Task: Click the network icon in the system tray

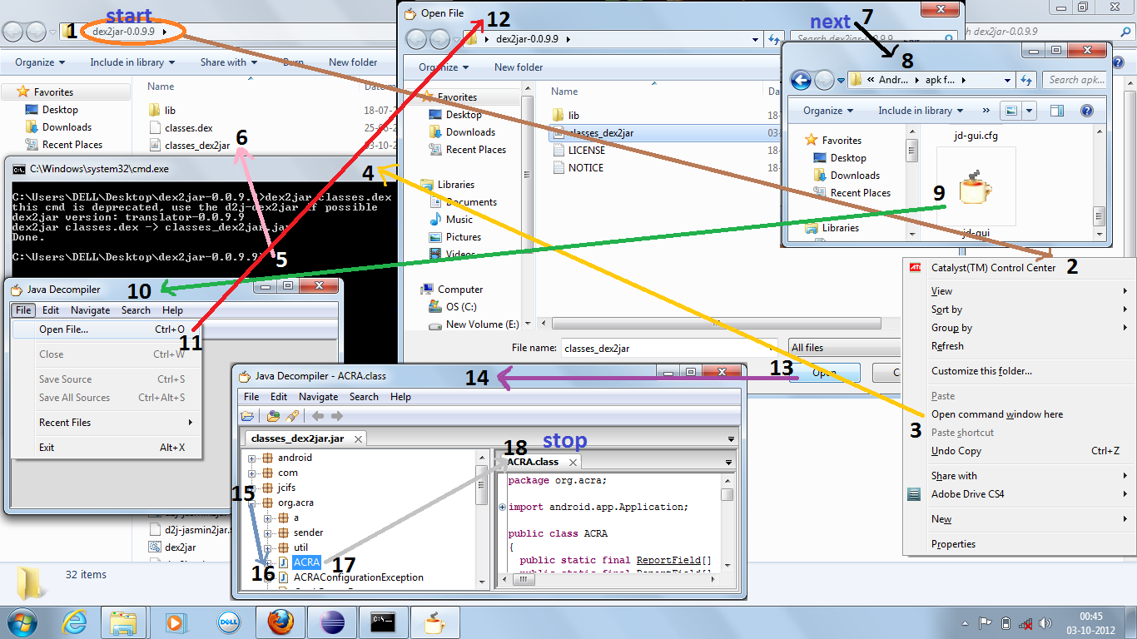Action: [1026, 623]
